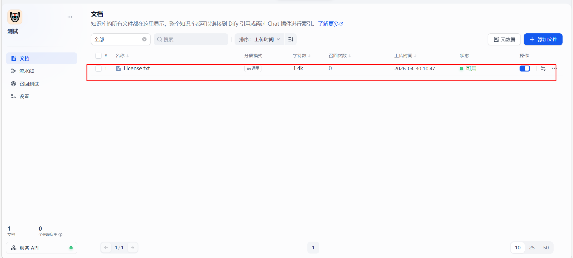
Task: Open the 文档 sidebar item
Action: coord(41,58)
